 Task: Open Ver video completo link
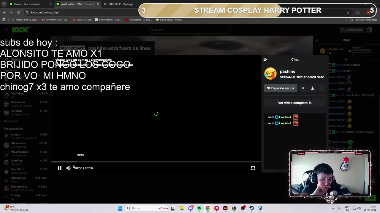click(295, 103)
